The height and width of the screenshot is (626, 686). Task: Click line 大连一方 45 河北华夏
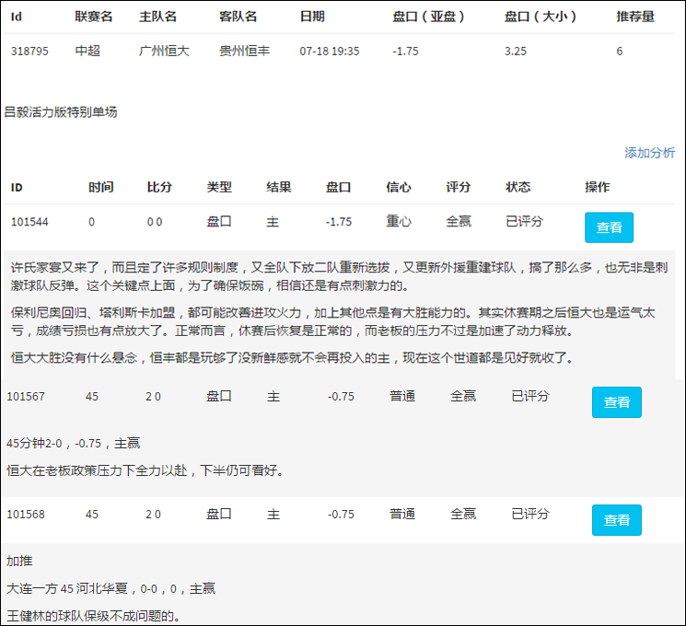pos(110,588)
